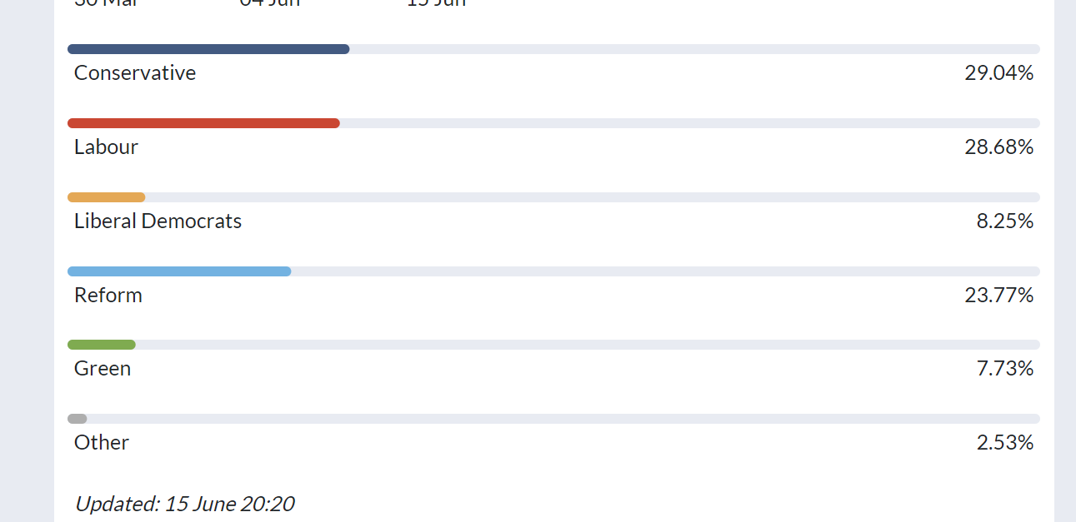Select the Liberal Democrats label
Viewport: 1076px width, 522px height.
[x=158, y=221]
